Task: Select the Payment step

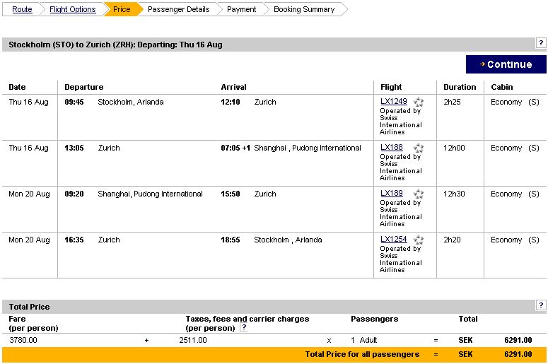Action: click(241, 9)
